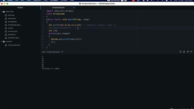Viewport: 194px width, 109px height.
Task: Click the 'int i=0;' statement
Action: (53, 31)
